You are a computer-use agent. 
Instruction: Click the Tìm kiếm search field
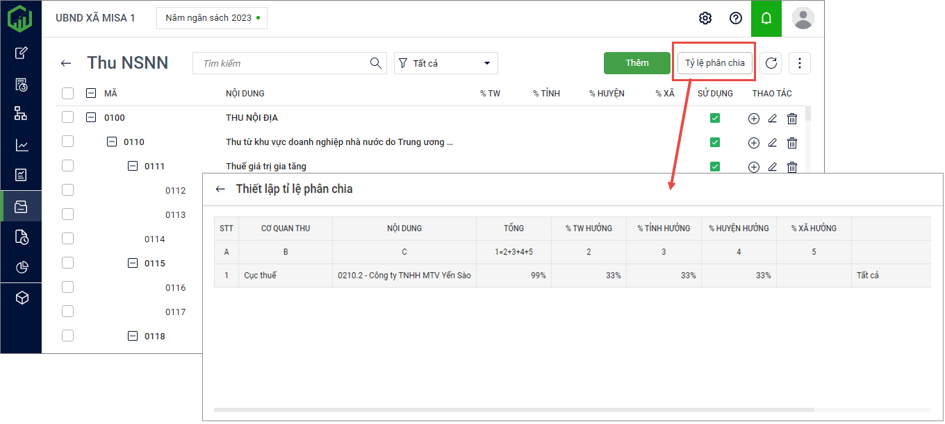pyautogui.click(x=283, y=63)
